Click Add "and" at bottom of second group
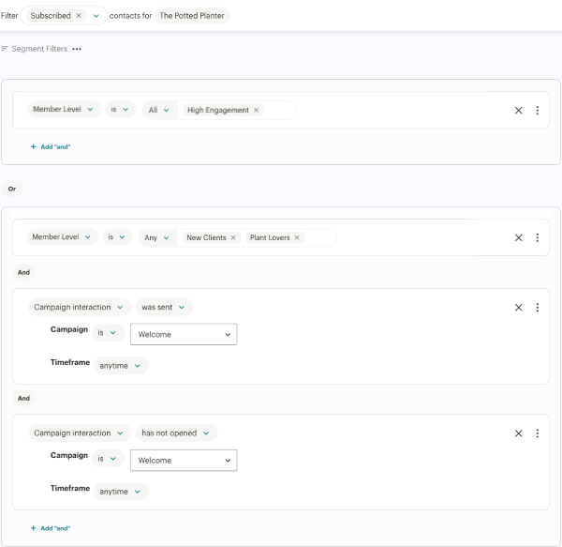The width and height of the screenshot is (562, 547). point(51,528)
